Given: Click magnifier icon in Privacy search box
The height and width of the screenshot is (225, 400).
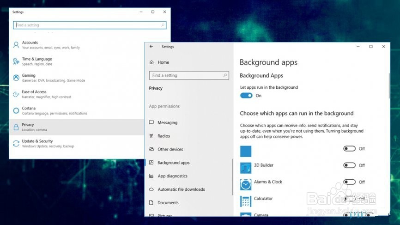Looking at the screenshot, I should [x=225, y=75].
